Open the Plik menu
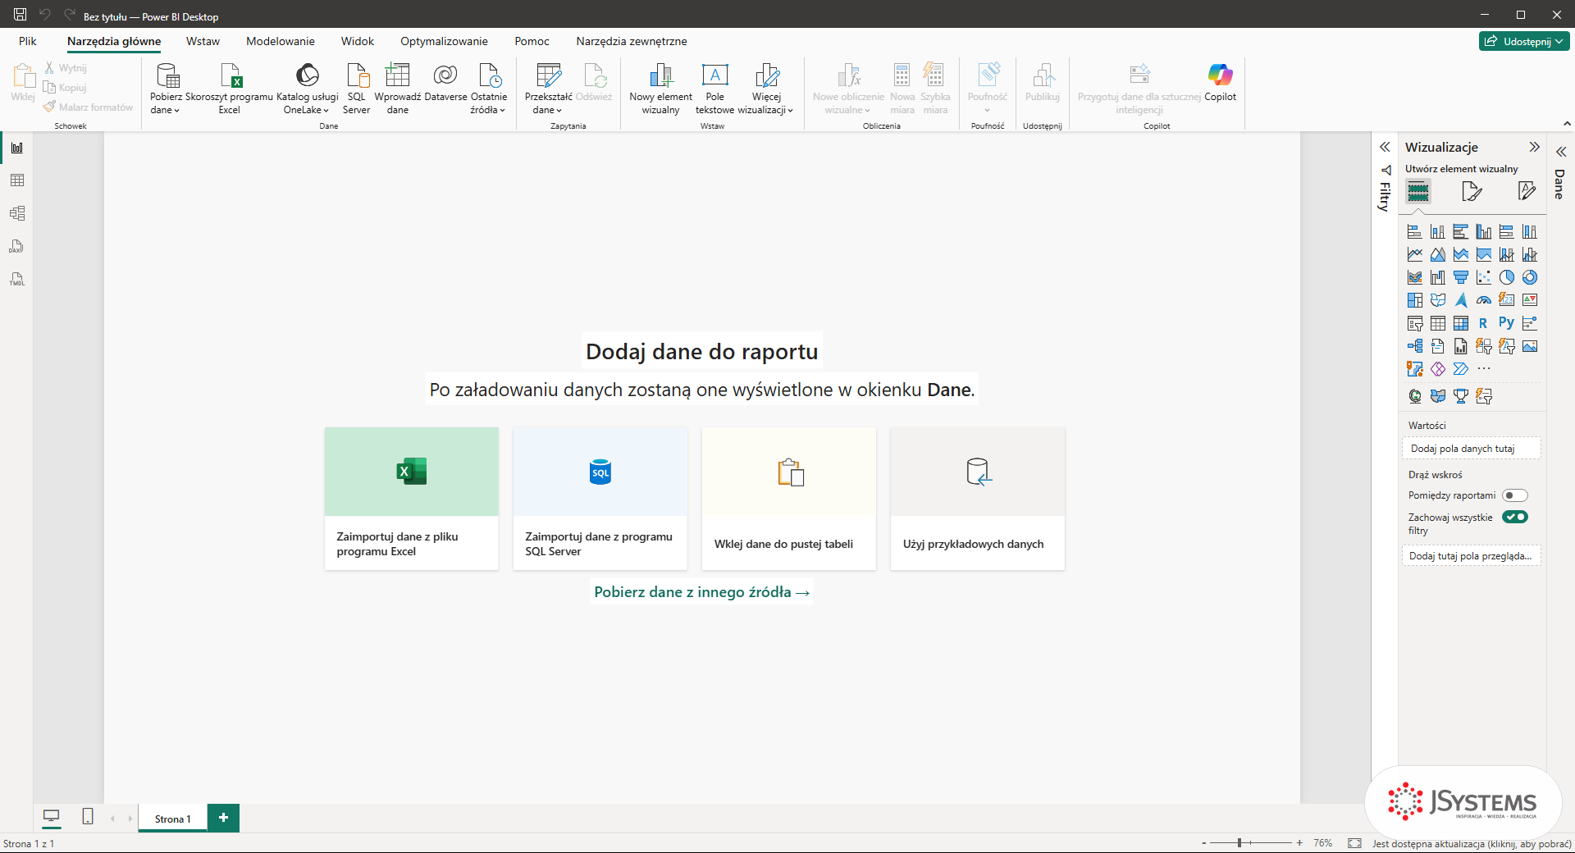1575x853 pixels. click(28, 41)
